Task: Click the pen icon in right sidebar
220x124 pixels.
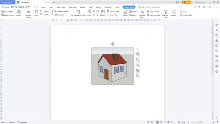Action: click(x=217, y=25)
